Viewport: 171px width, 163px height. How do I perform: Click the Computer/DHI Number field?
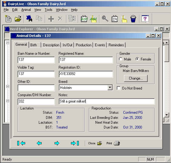[x=36, y=102]
